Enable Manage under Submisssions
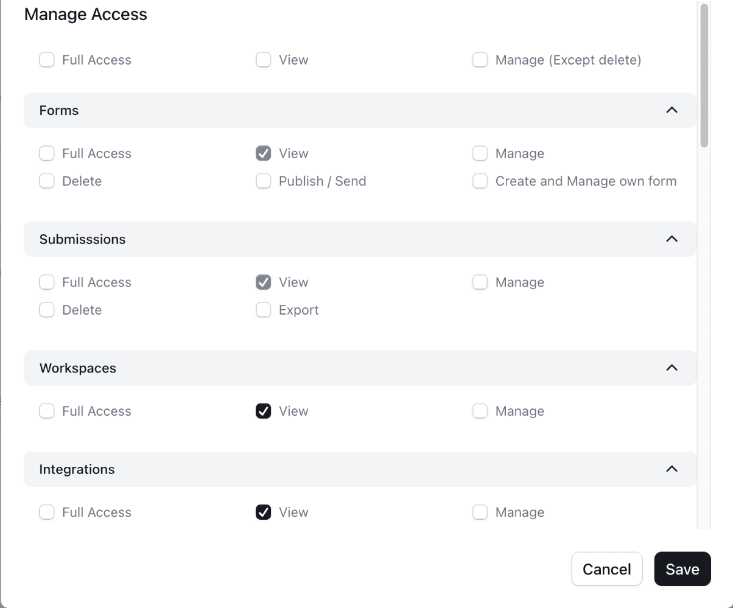The height and width of the screenshot is (608, 733). [480, 282]
